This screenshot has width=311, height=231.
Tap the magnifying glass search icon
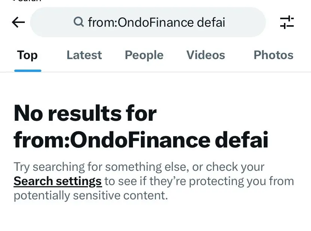coord(79,22)
